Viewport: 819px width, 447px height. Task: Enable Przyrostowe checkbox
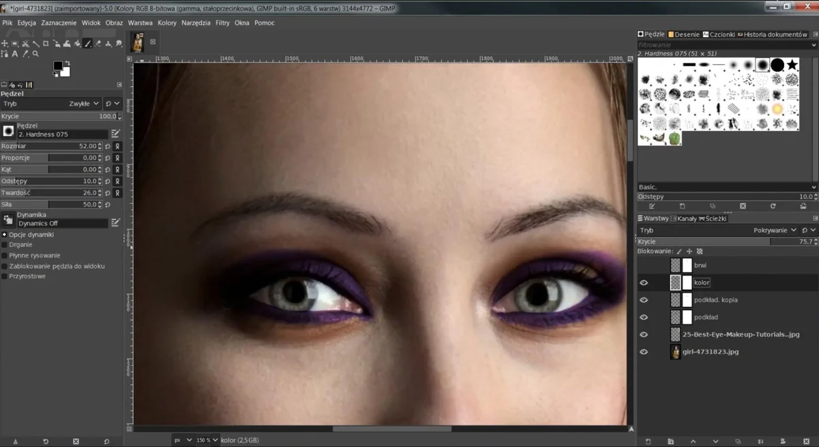click(5, 276)
